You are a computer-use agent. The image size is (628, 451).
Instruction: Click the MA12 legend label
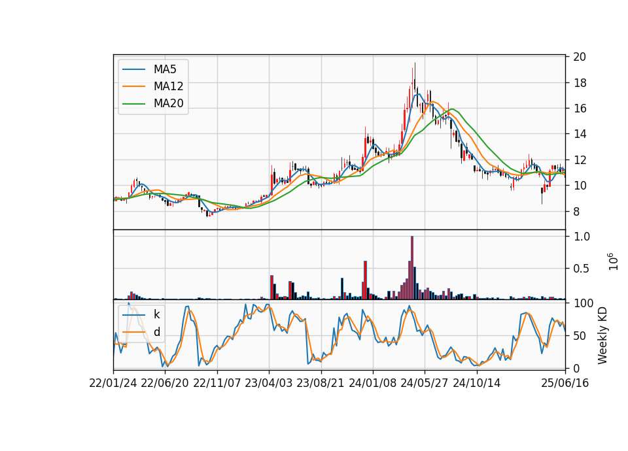(x=168, y=86)
